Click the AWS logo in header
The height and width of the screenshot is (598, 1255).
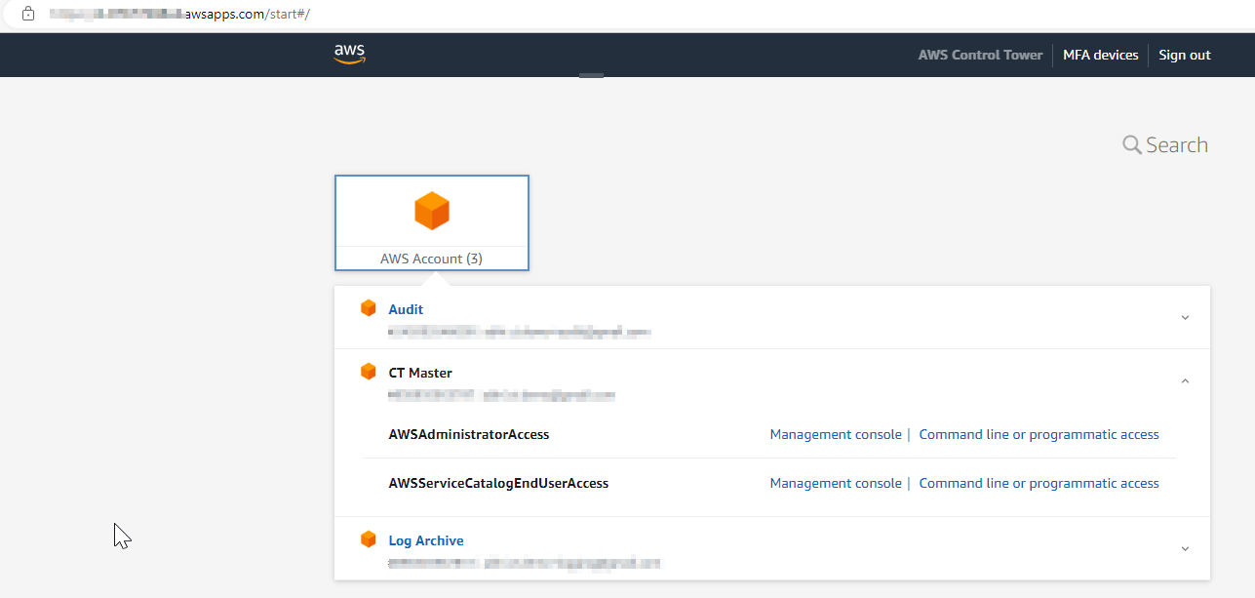click(349, 54)
